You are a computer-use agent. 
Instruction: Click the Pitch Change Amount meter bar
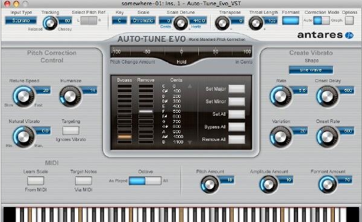181,52
